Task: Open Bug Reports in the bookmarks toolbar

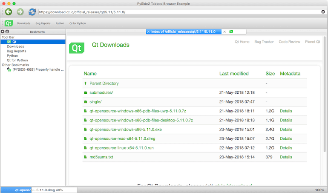Action: [x=43, y=23]
